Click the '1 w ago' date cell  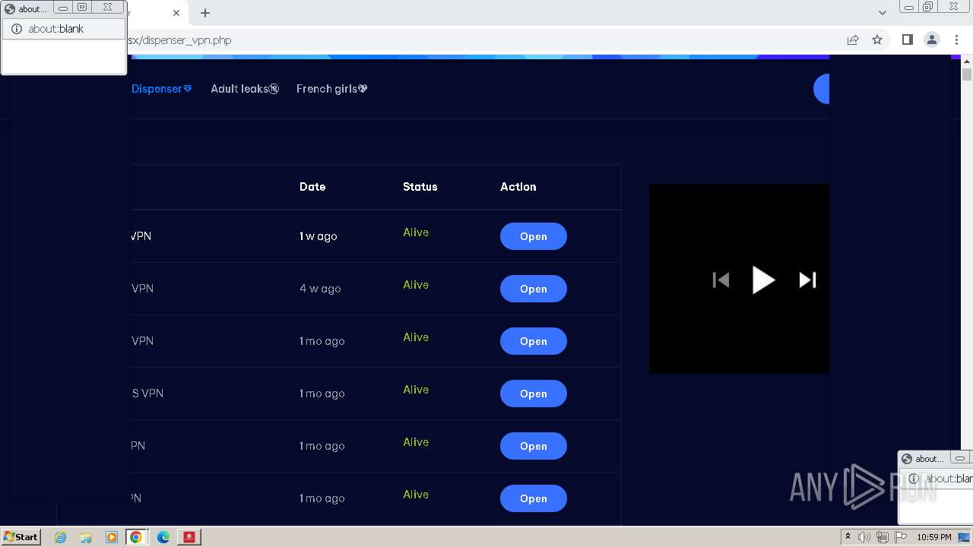click(x=318, y=236)
